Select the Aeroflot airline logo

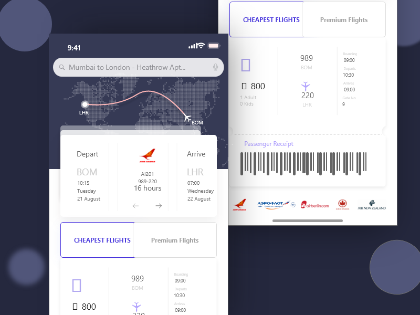(x=276, y=205)
